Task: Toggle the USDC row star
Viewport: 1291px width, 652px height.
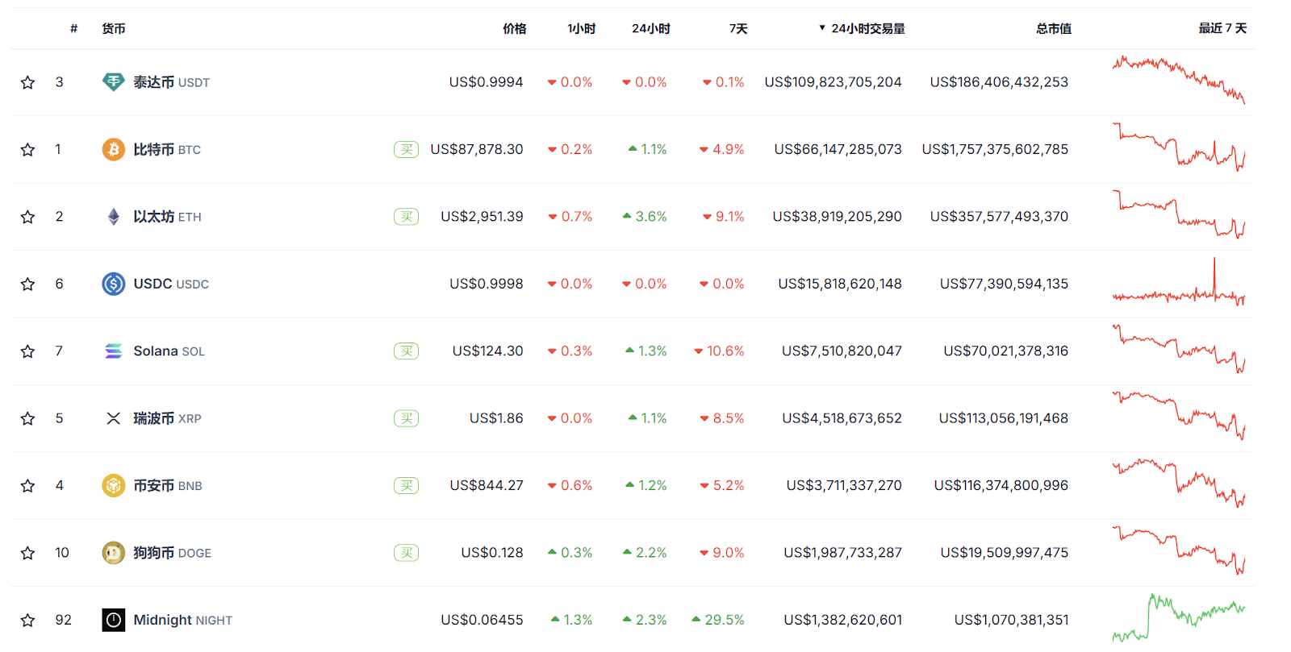Action: point(27,284)
